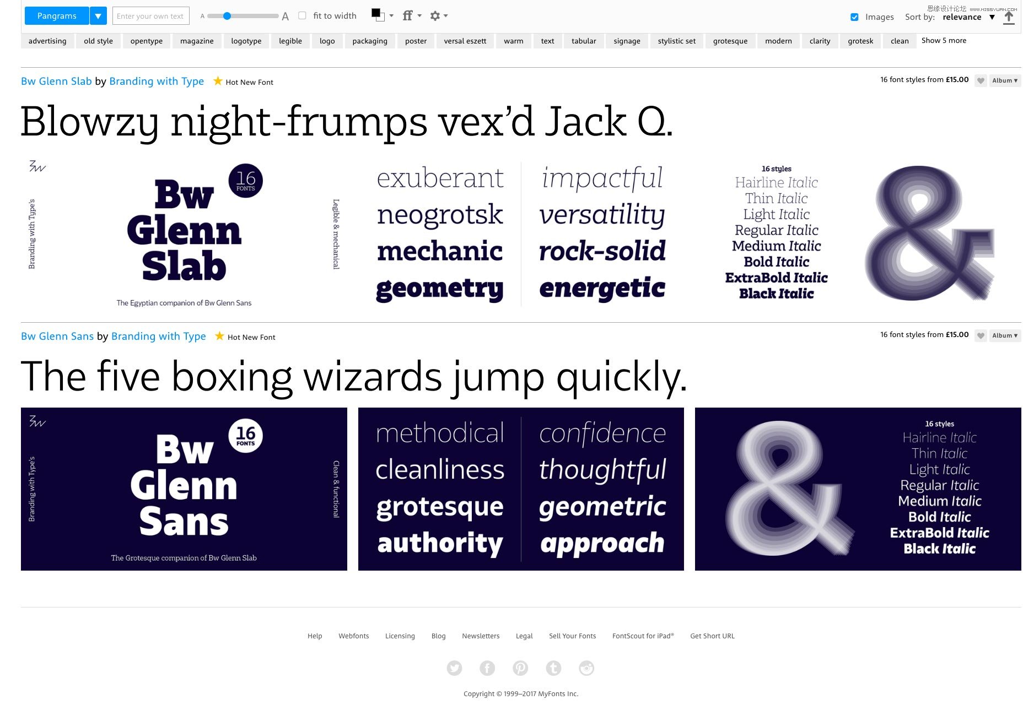Open the Licensing footer link
The height and width of the screenshot is (705, 1023).
pyautogui.click(x=400, y=636)
